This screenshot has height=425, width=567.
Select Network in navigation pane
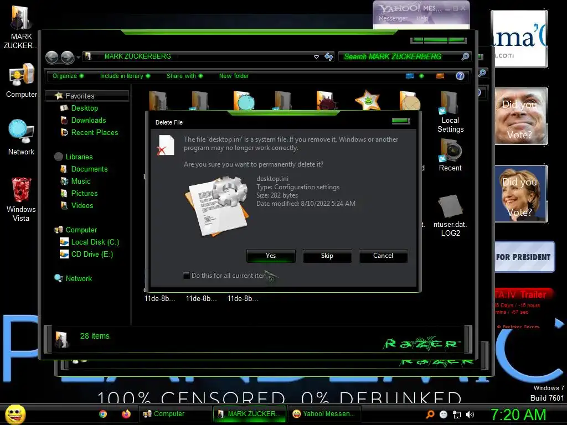pos(79,279)
